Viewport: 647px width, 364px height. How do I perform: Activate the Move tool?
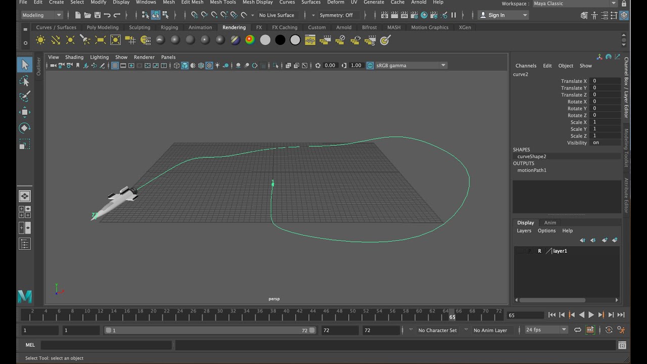(24, 112)
